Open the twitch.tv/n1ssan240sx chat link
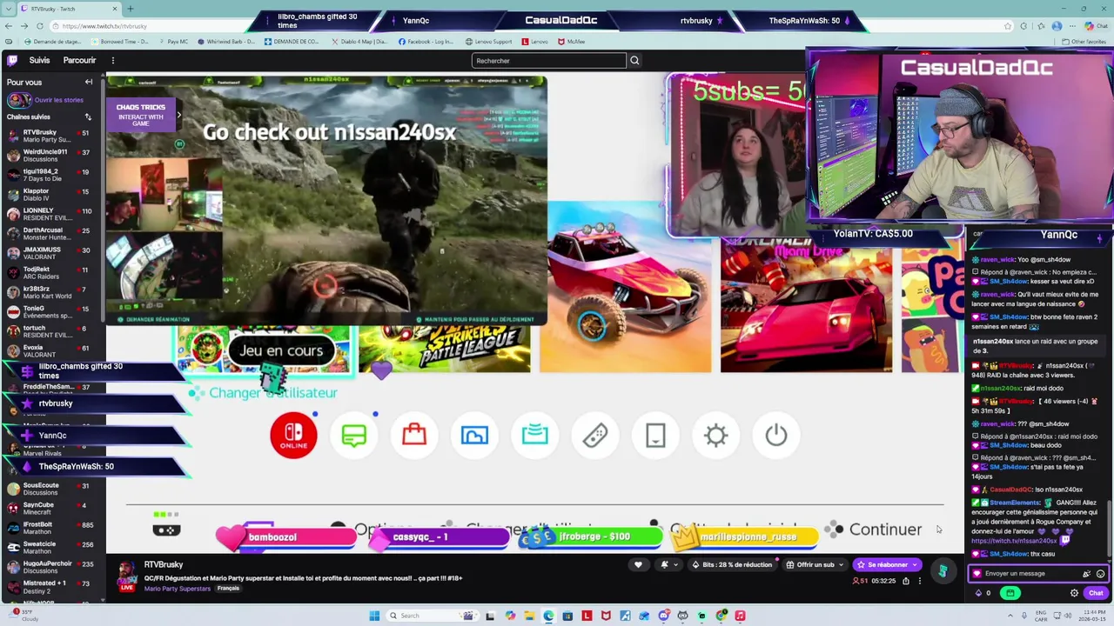This screenshot has height=626, width=1114. click(x=1014, y=541)
